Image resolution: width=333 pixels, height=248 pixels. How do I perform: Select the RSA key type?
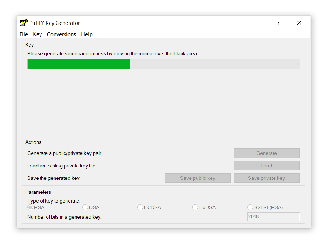pyautogui.click(x=36, y=207)
